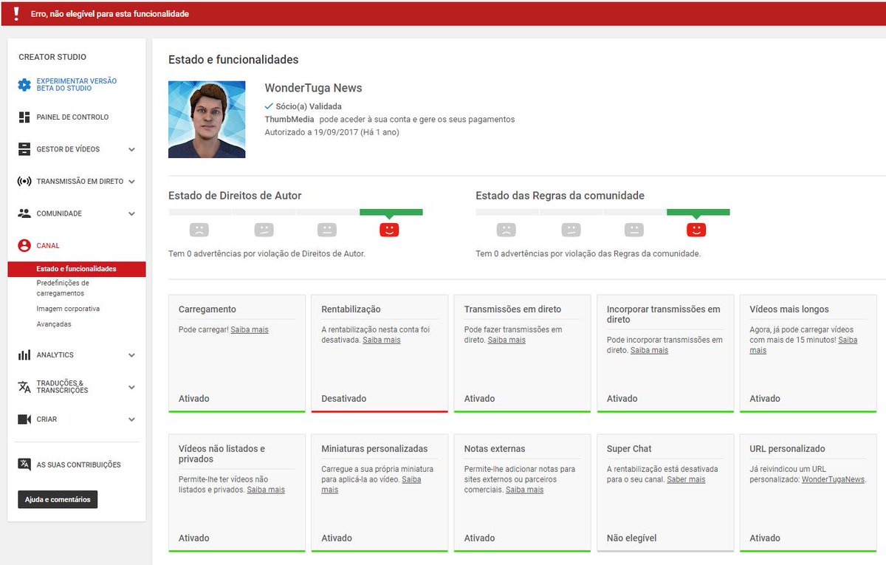Click Saiba mais in Carregamento card
The height and width of the screenshot is (565, 886).
[250, 329]
